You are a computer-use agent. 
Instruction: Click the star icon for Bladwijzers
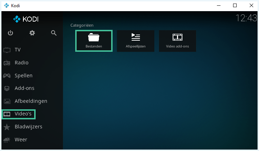tap(7, 127)
